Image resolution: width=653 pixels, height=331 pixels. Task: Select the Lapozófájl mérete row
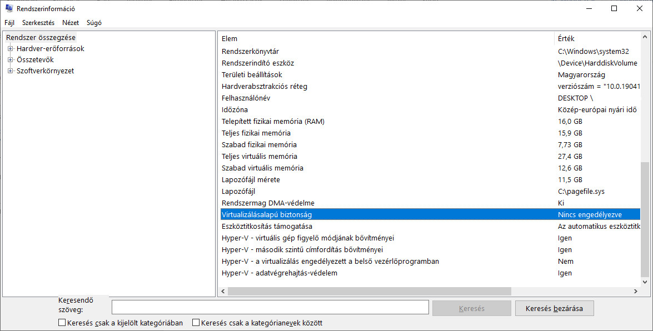click(x=430, y=180)
